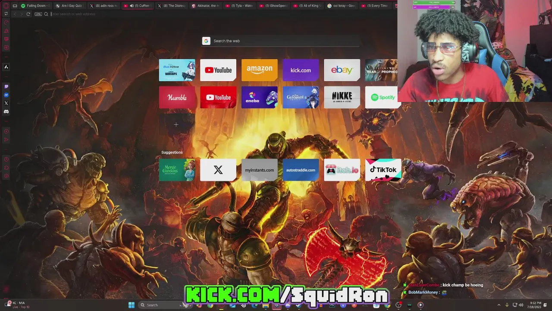Open the Humble speed dial tile
The width and height of the screenshot is (552, 311).
(x=177, y=97)
